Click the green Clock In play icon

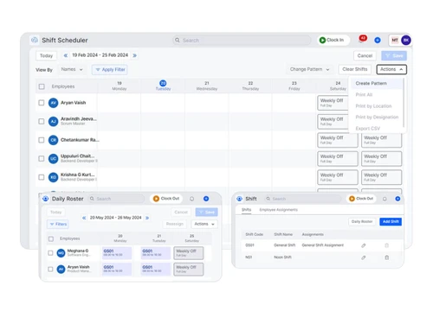click(322, 40)
